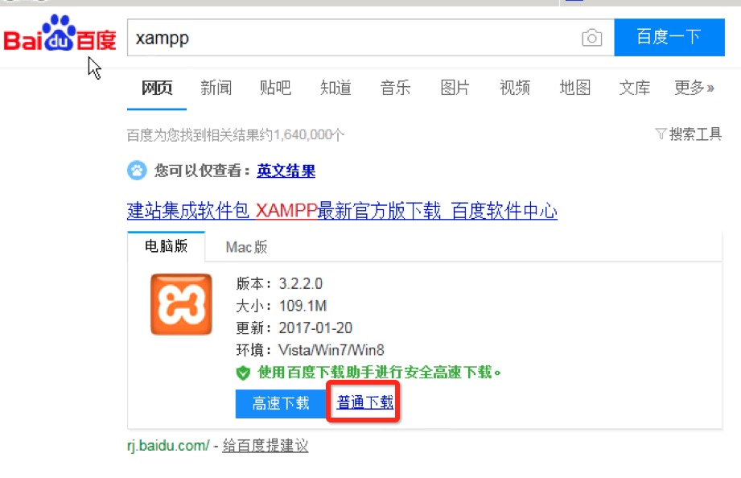Open the 知道 tab
The width and height of the screenshot is (741, 478).
click(x=336, y=88)
